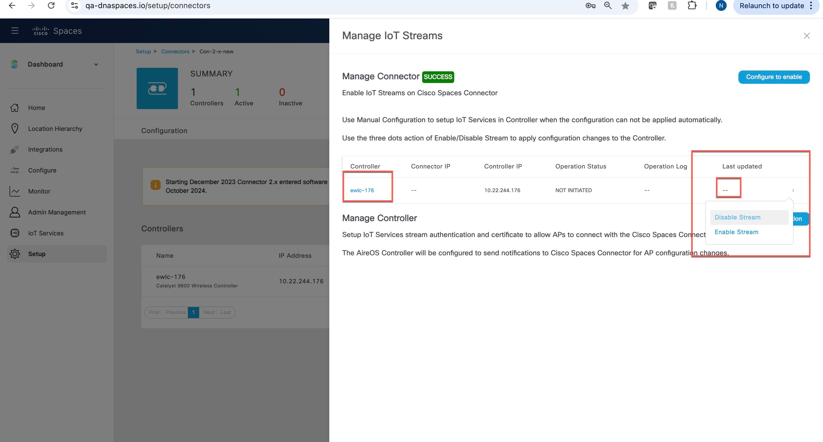Open Home in sidebar
The height and width of the screenshot is (442, 823).
click(x=36, y=108)
